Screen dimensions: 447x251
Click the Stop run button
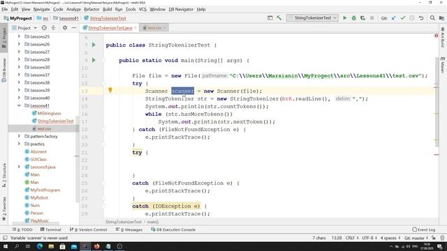[x=372, y=18]
